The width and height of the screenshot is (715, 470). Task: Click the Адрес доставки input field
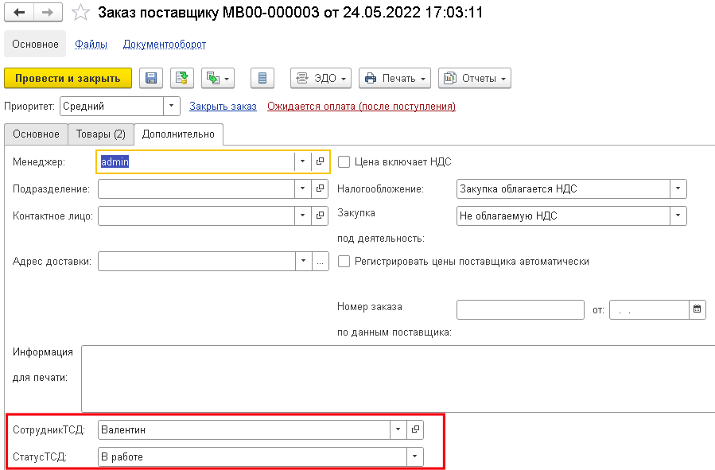(196, 261)
